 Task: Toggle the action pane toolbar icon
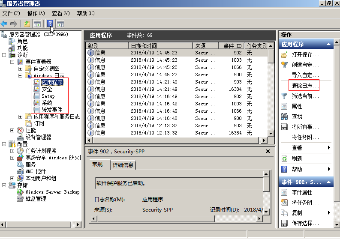(x=60, y=24)
